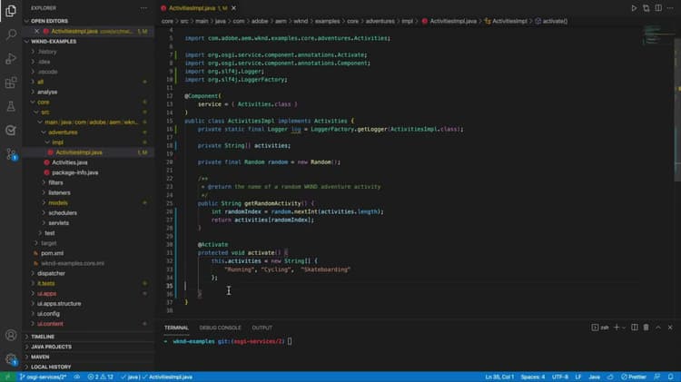Expand the schedulers folder
This screenshot has height=382, width=681.
[63, 212]
